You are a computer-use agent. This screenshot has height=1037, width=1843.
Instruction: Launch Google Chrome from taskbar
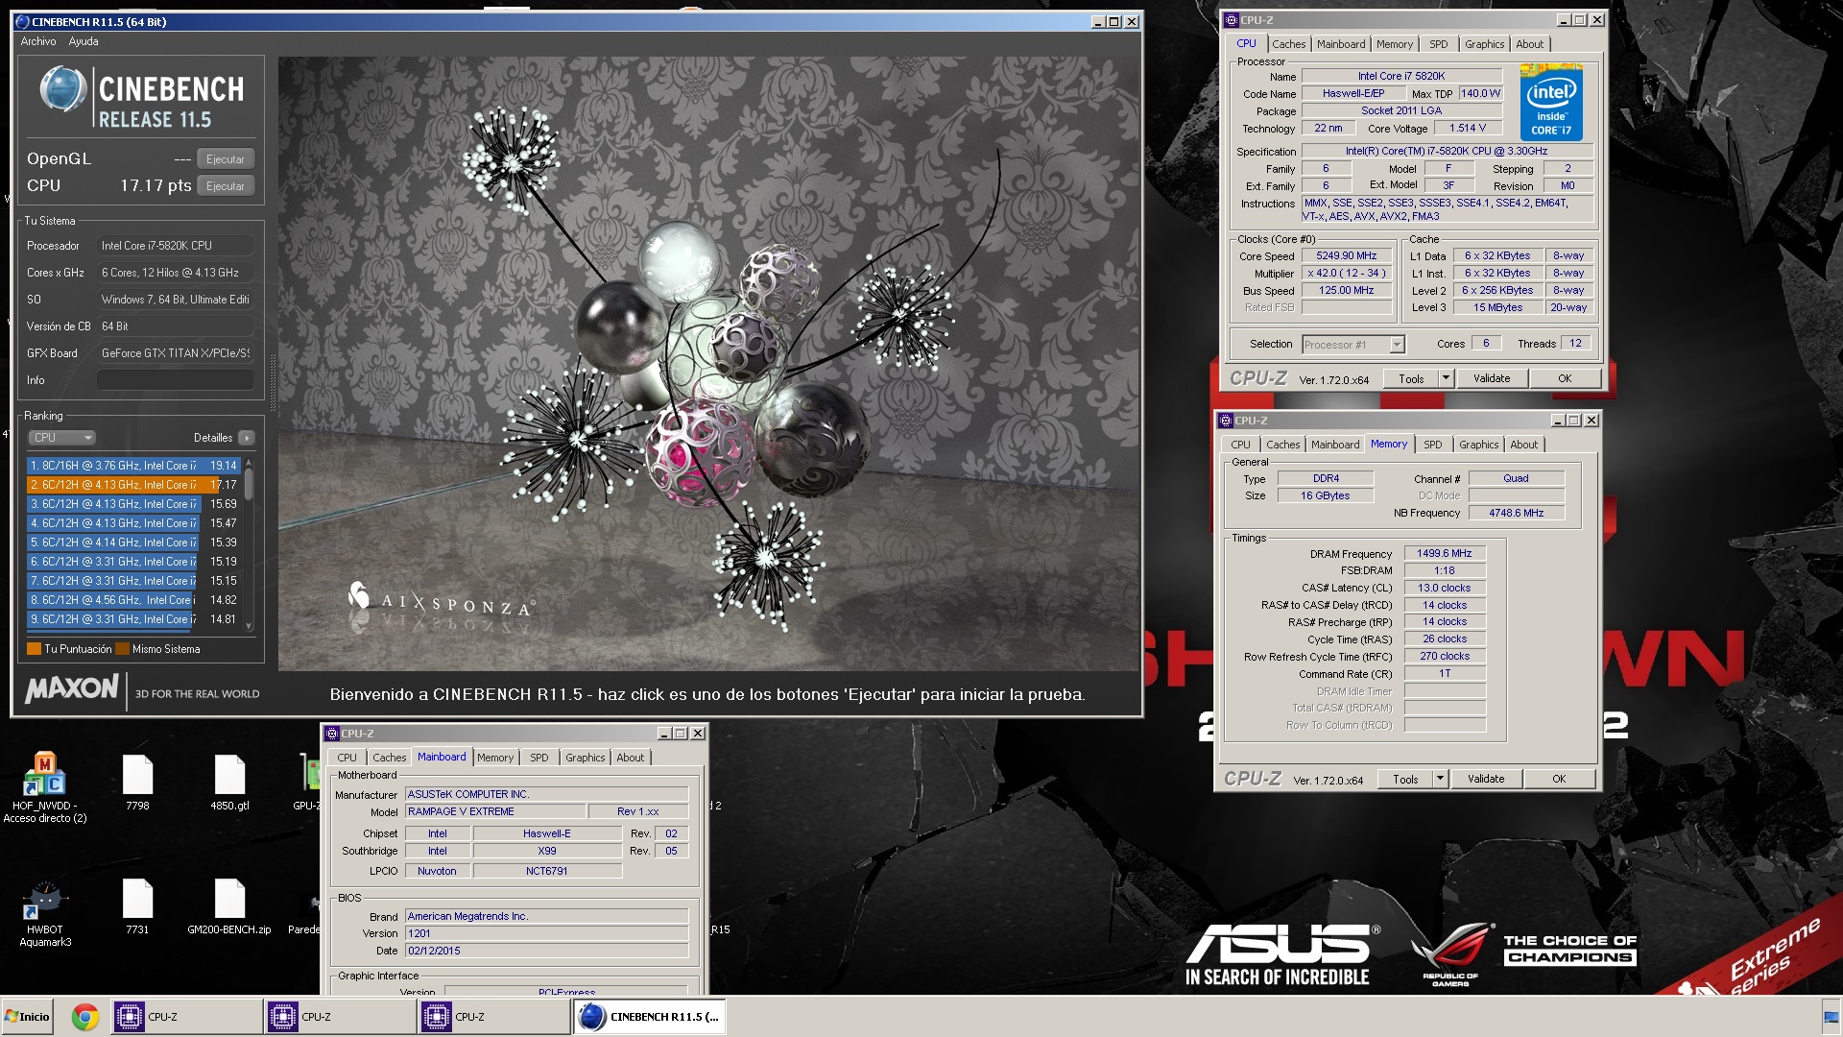click(85, 1017)
